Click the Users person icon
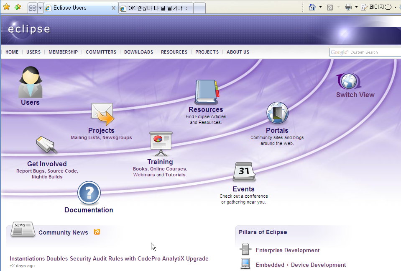This screenshot has width=401, height=271. tap(31, 82)
